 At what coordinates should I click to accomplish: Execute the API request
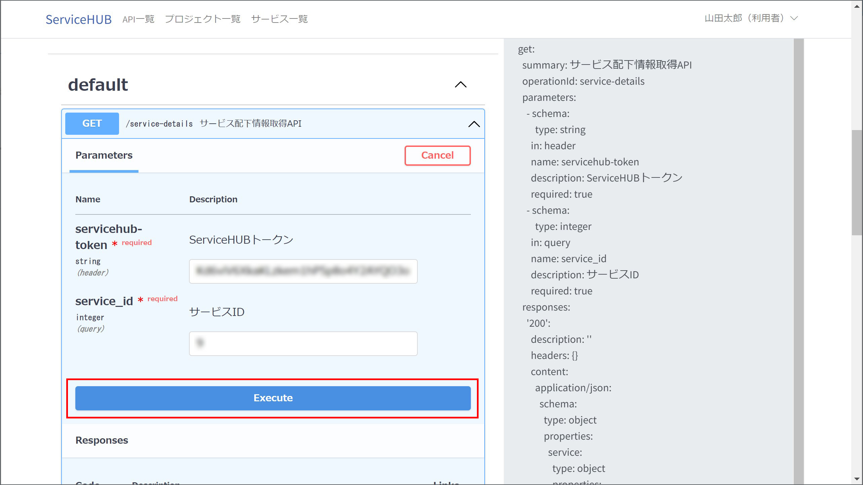coord(273,398)
